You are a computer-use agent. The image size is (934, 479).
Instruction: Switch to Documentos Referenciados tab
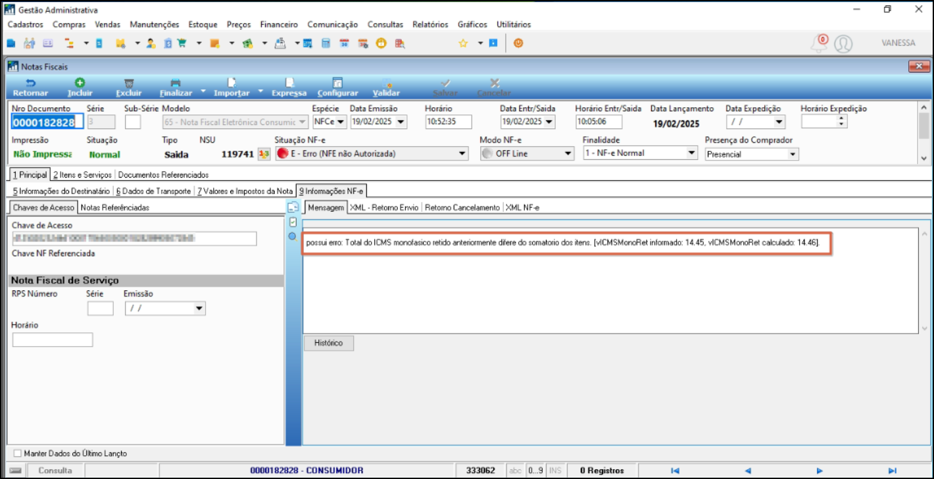click(x=163, y=175)
